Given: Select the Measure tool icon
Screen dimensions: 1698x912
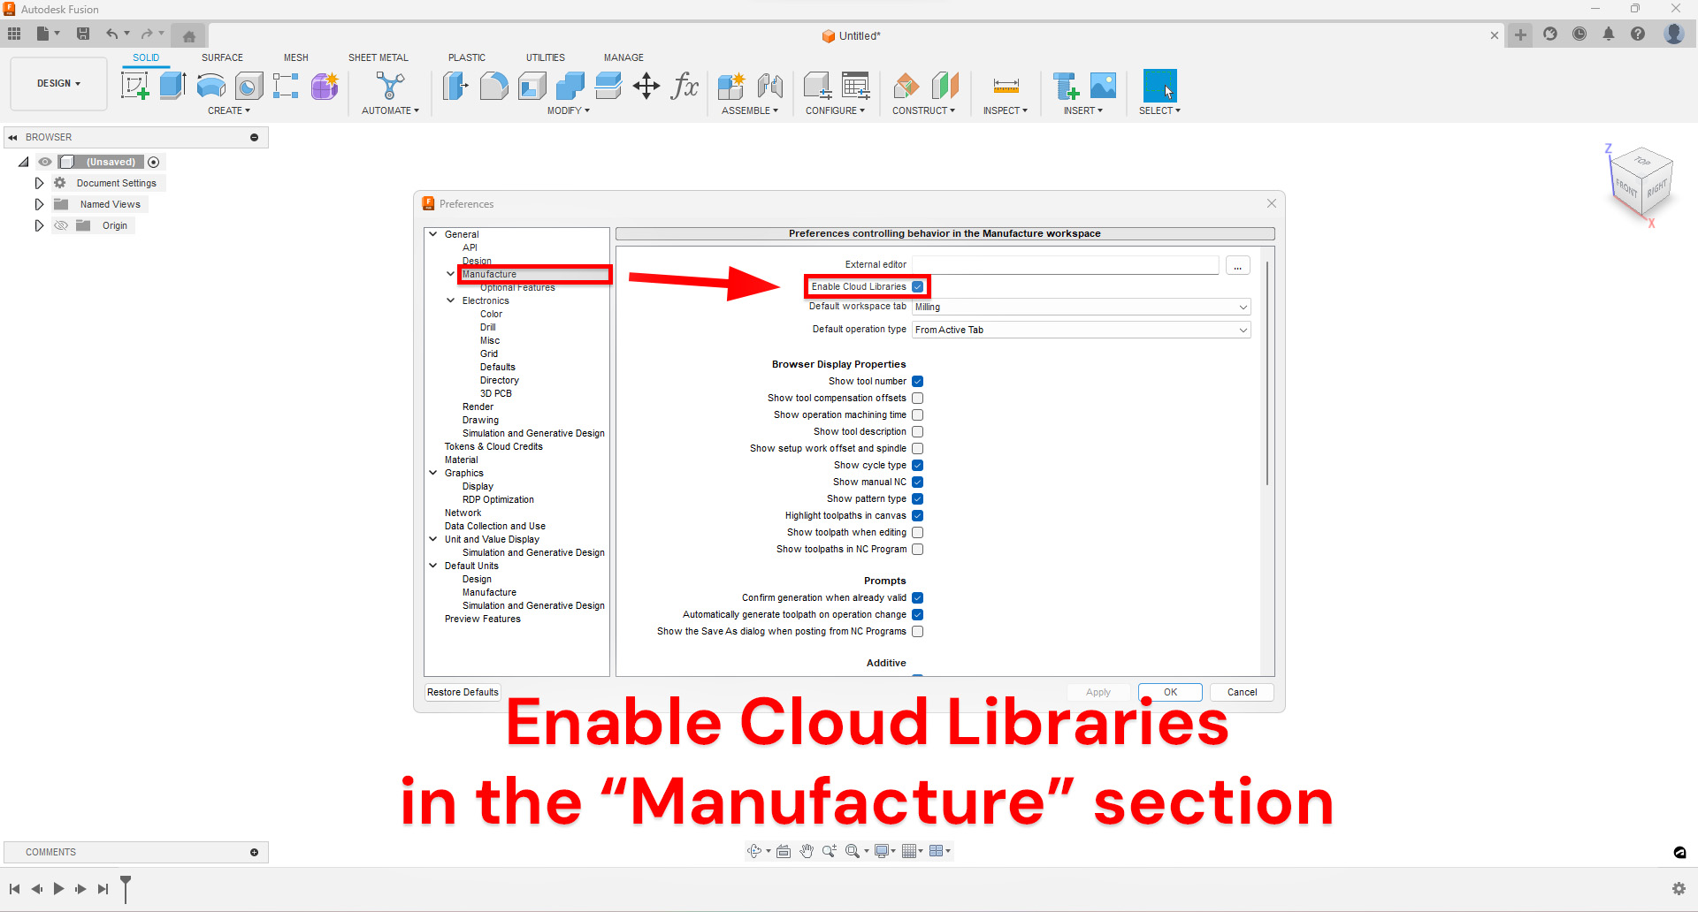Looking at the screenshot, I should click(x=1006, y=86).
